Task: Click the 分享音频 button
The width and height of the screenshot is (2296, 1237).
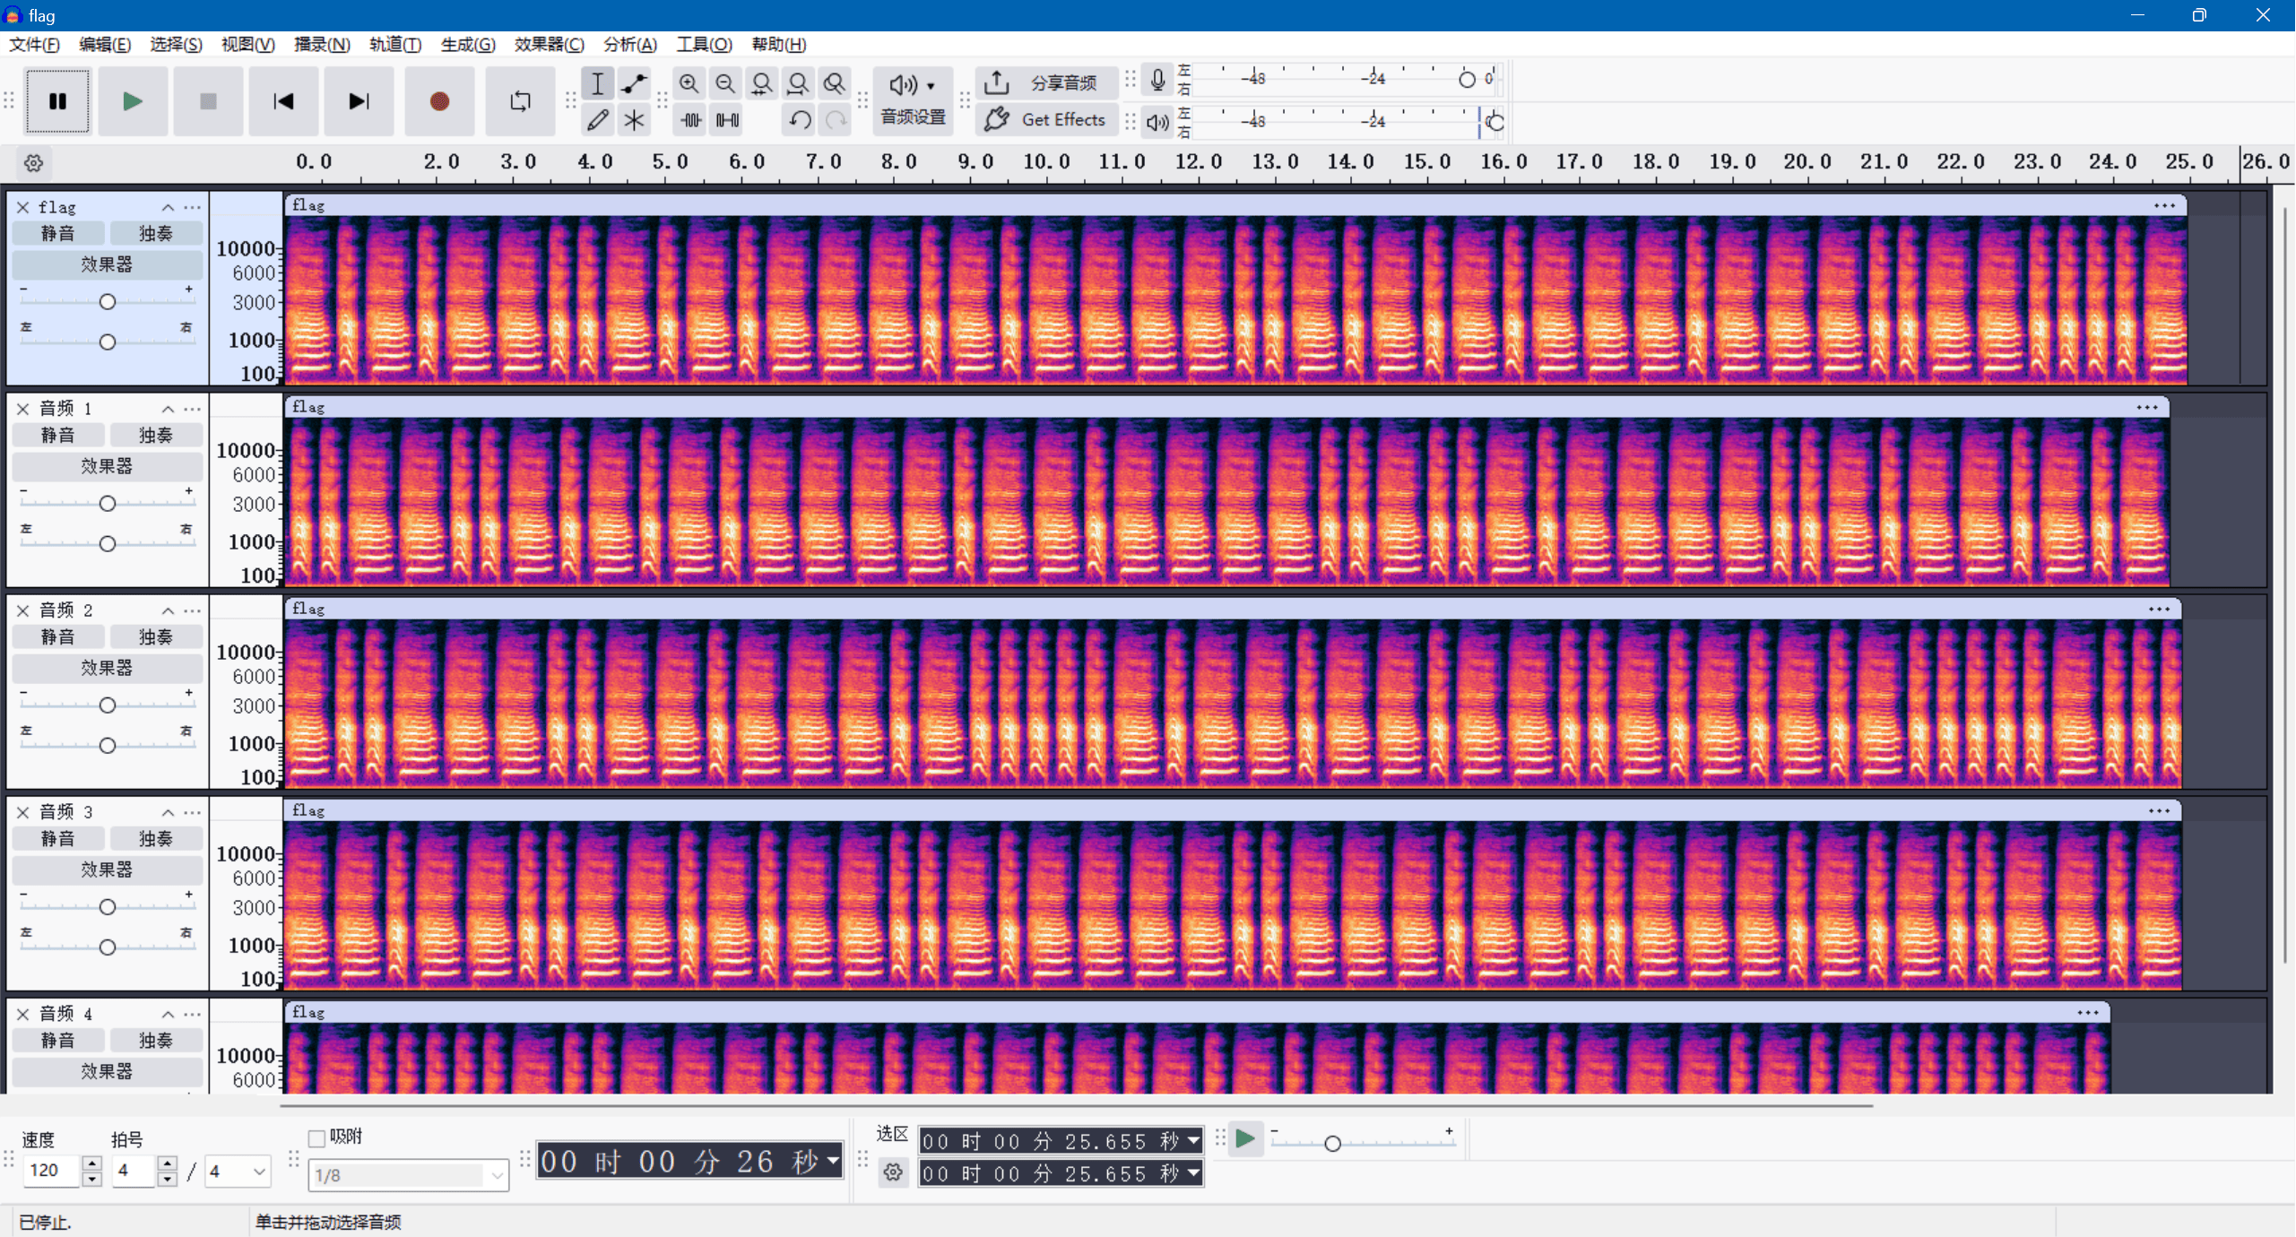Action: click(1045, 83)
